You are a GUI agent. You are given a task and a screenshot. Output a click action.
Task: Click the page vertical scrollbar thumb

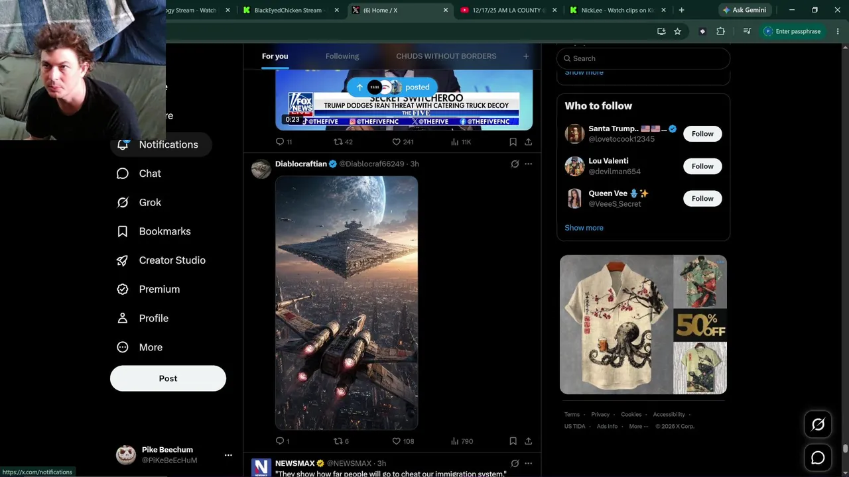coord(845,449)
